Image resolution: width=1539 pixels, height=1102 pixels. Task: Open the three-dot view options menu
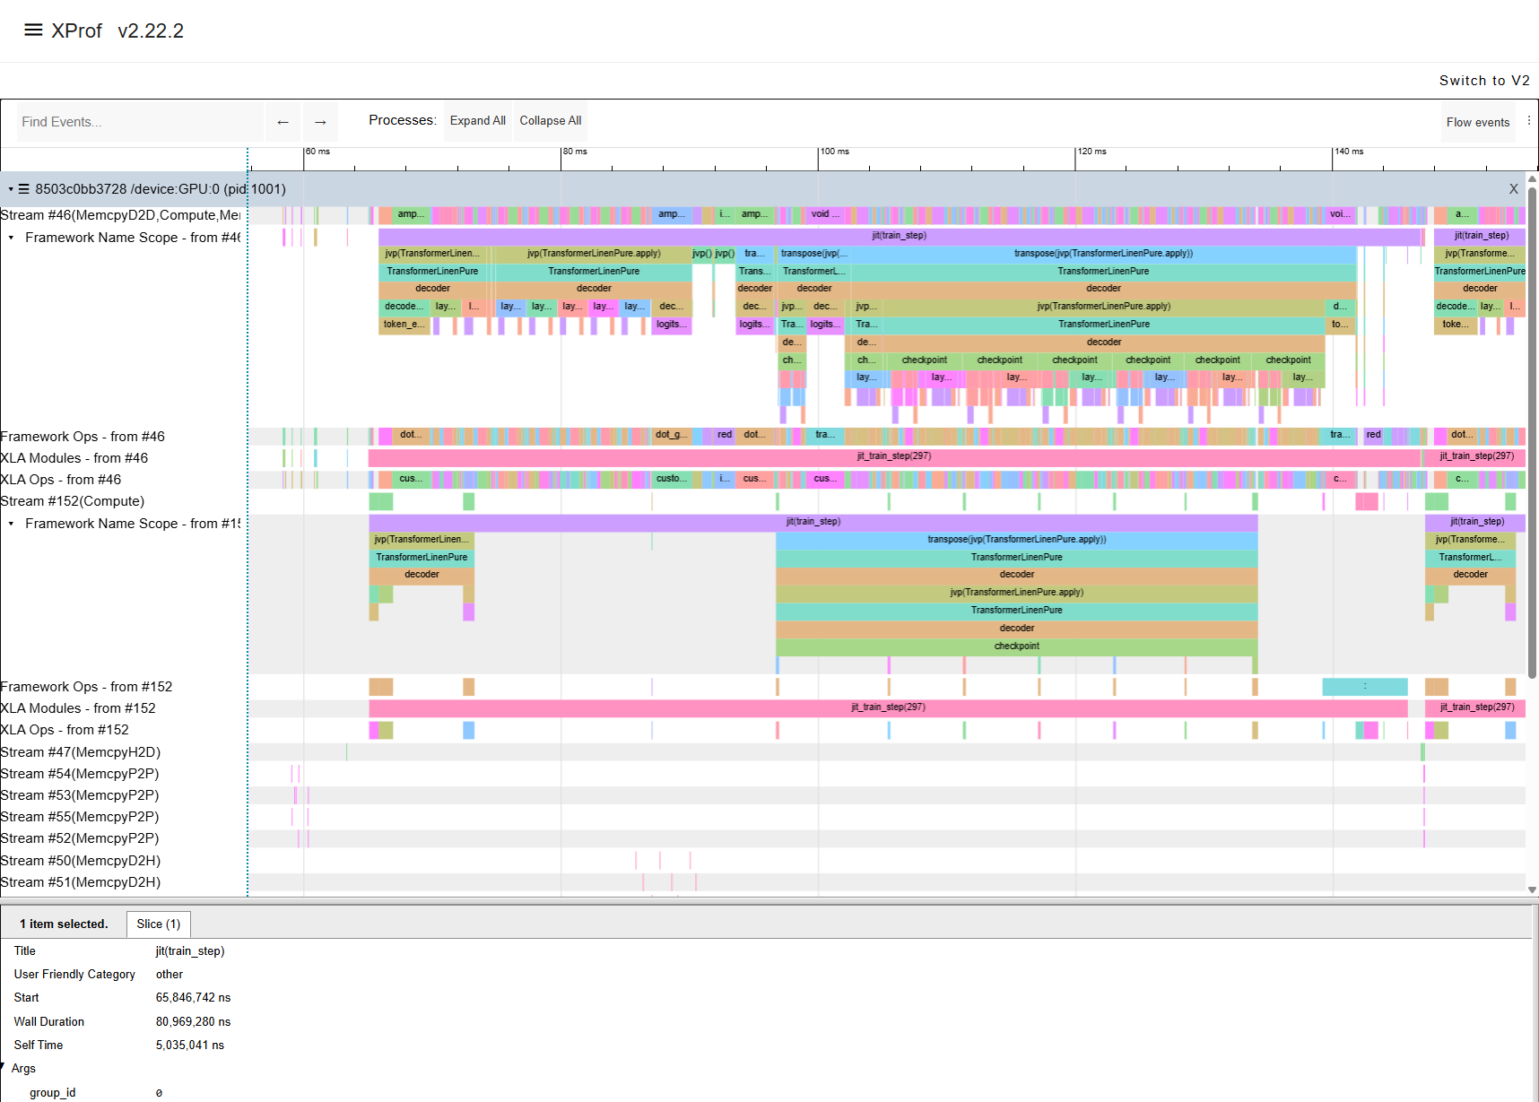[x=1529, y=121]
